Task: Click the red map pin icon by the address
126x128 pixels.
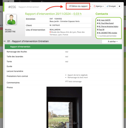Action: 50,32
